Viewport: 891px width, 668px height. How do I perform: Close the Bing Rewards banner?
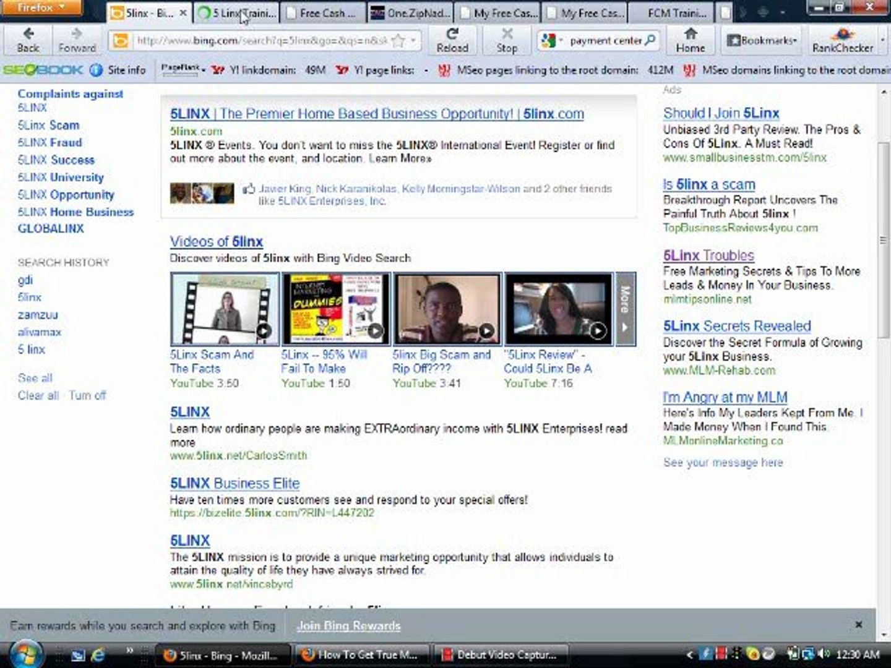coord(858,625)
